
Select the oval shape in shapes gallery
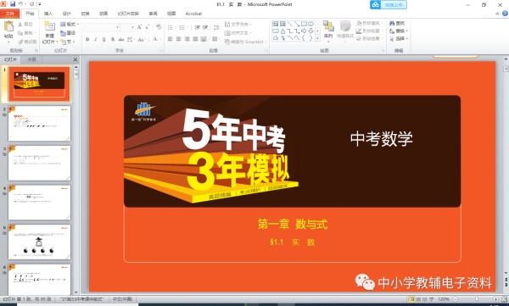pyautogui.click(x=311, y=24)
